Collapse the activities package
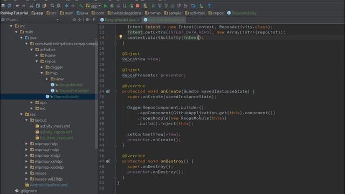 (32, 50)
